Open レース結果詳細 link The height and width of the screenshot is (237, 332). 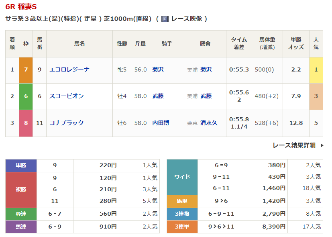point(294,145)
